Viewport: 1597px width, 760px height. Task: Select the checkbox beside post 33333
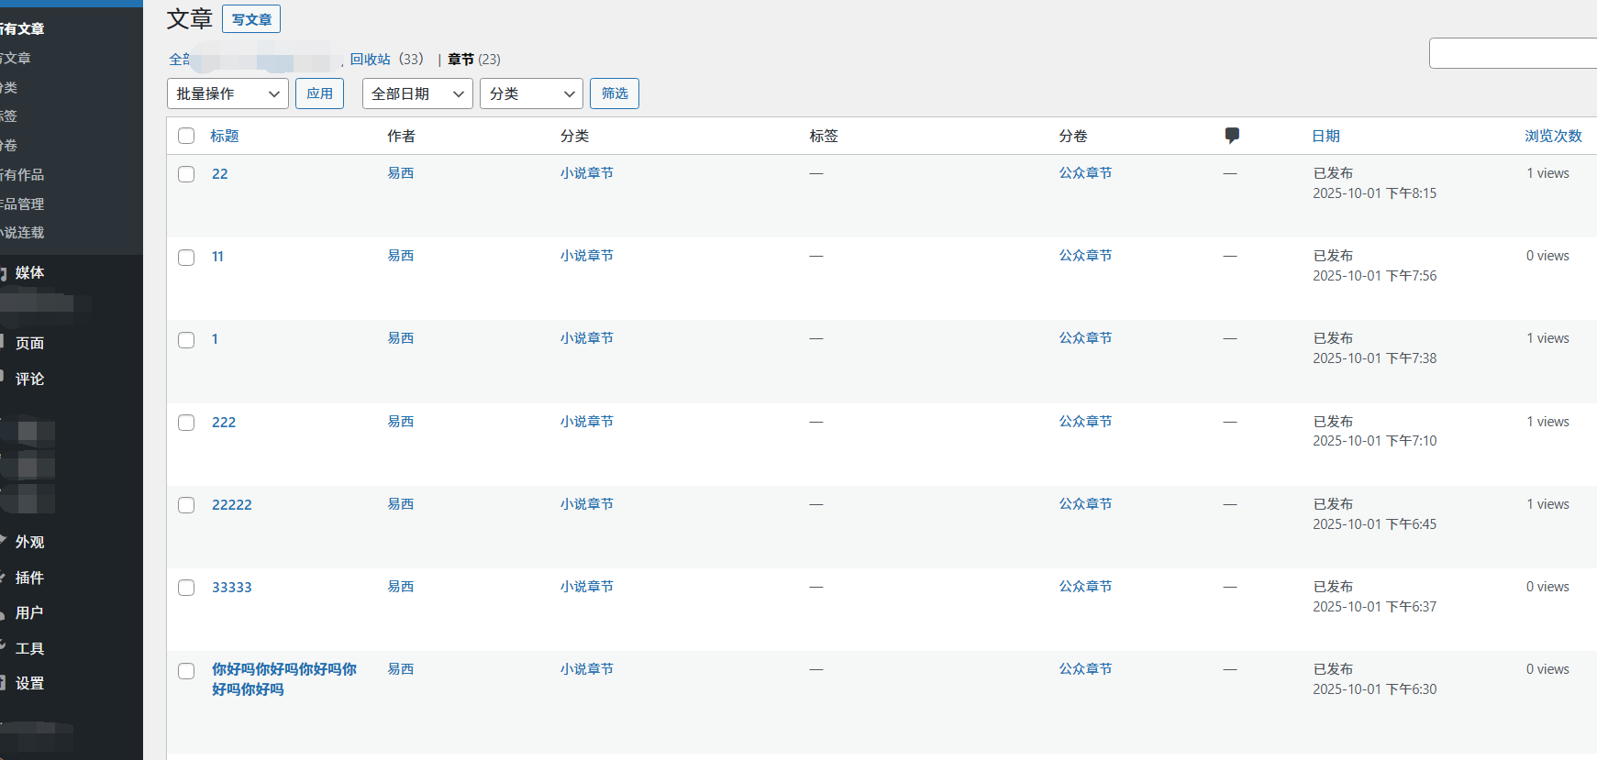pyautogui.click(x=186, y=588)
